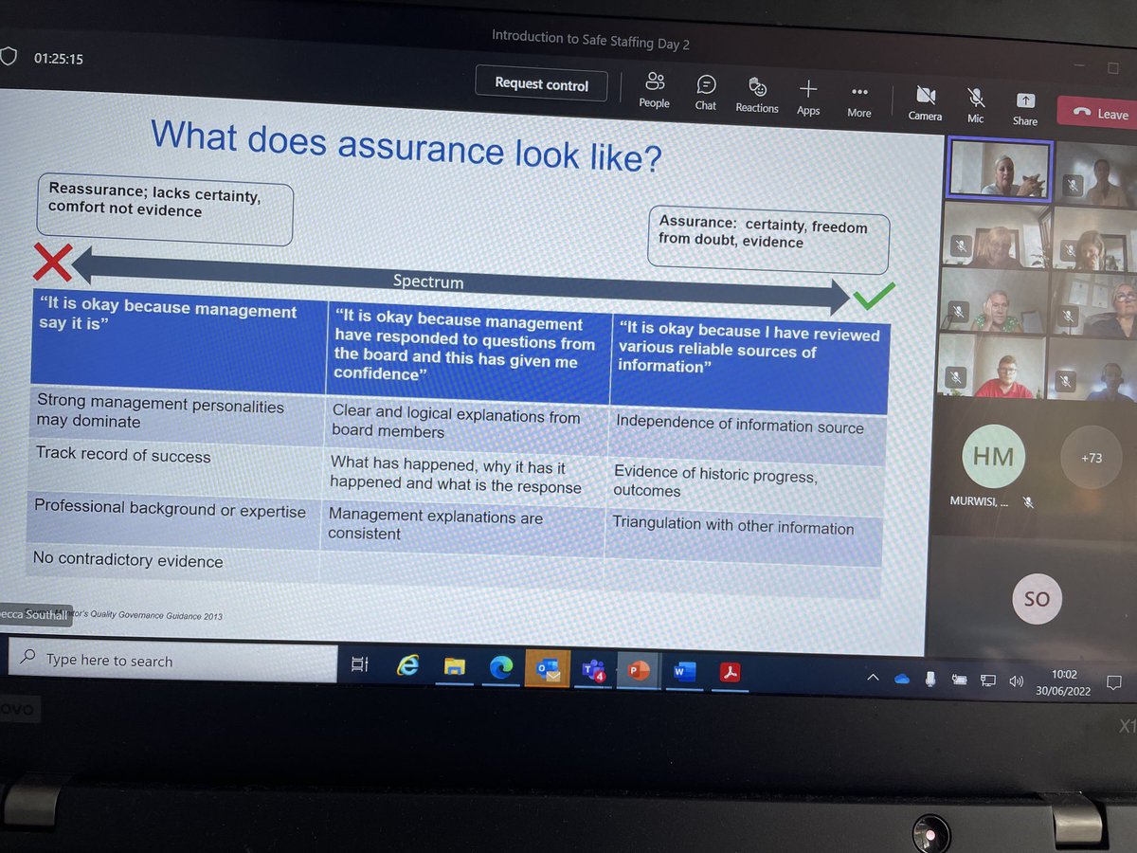The height and width of the screenshot is (853, 1137).
Task: Click the SO participant avatar
Action: point(1037,598)
